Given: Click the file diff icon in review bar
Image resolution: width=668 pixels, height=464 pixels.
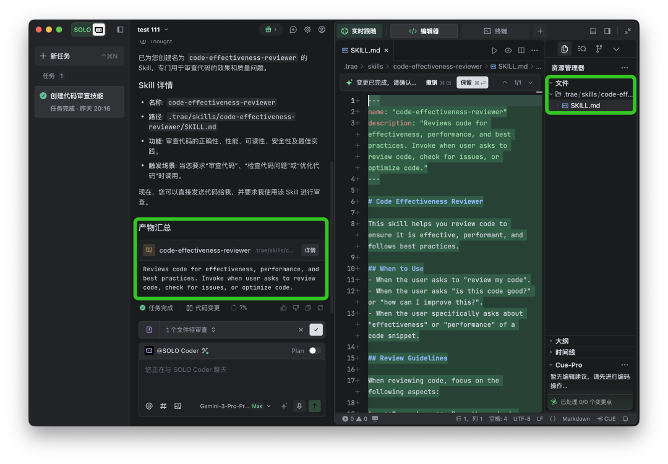Looking at the screenshot, I should [x=149, y=330].
